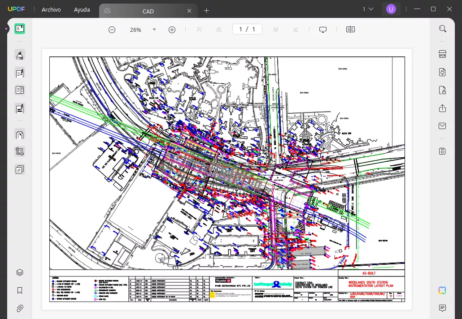This screenshot has width=462, height=319.
Task: Open the Form preparation tool
Action: pos(20,90)
